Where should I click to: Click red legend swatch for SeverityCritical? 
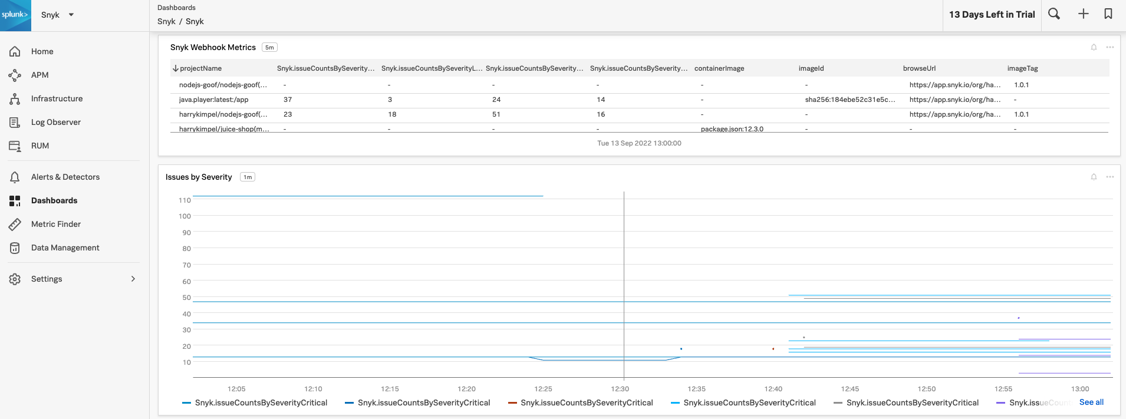tap(512, 403)
